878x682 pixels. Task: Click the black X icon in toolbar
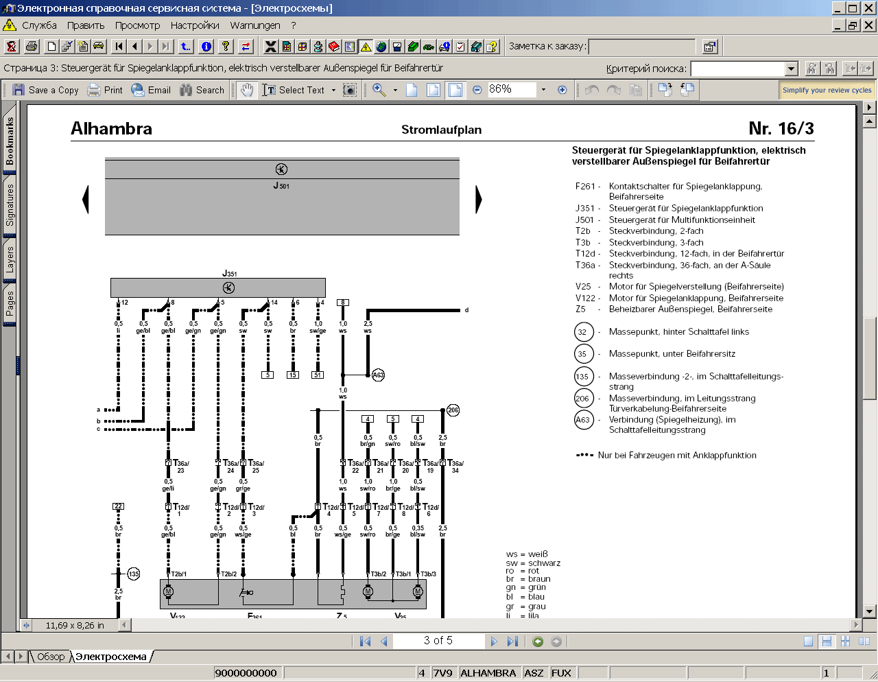271,47
